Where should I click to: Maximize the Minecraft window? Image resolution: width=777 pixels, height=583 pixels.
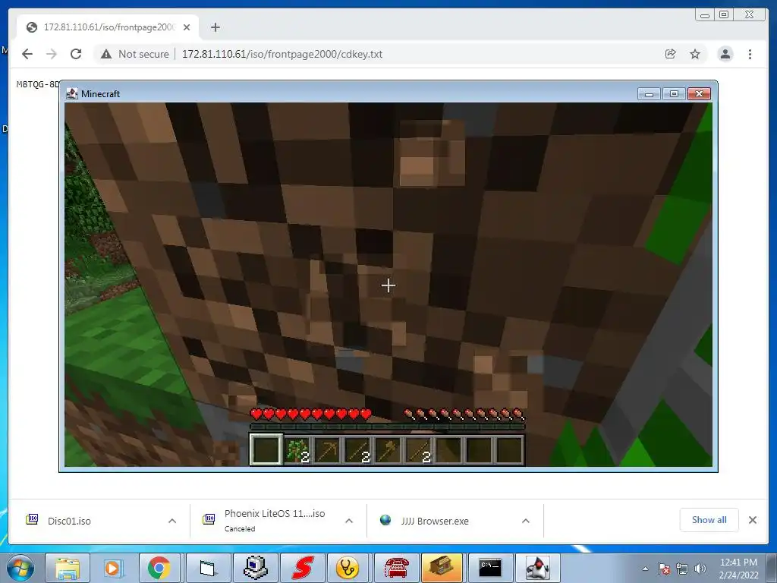pos(674,93)
